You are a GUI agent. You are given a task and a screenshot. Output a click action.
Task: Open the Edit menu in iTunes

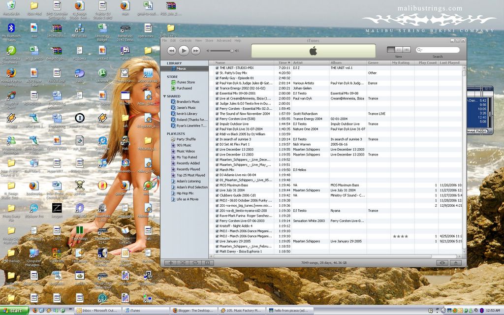click(x=173, y=40)
